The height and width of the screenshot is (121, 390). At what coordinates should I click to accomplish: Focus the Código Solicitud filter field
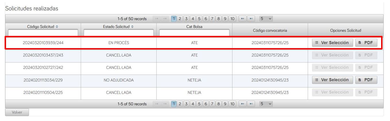point(43,32)
